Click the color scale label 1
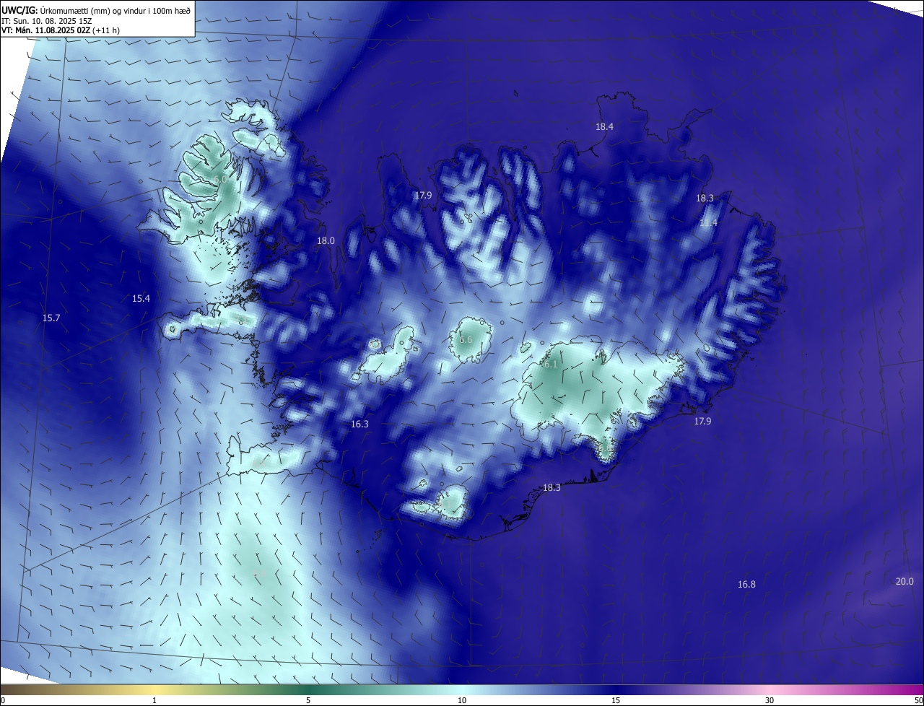The image size is (924, 706). coord(154,700)
